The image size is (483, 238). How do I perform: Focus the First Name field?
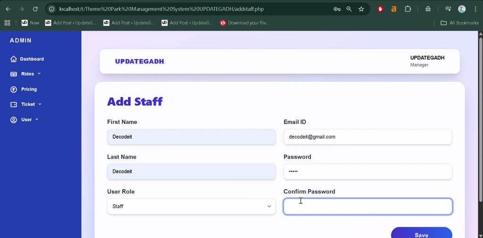coord(192,137)
